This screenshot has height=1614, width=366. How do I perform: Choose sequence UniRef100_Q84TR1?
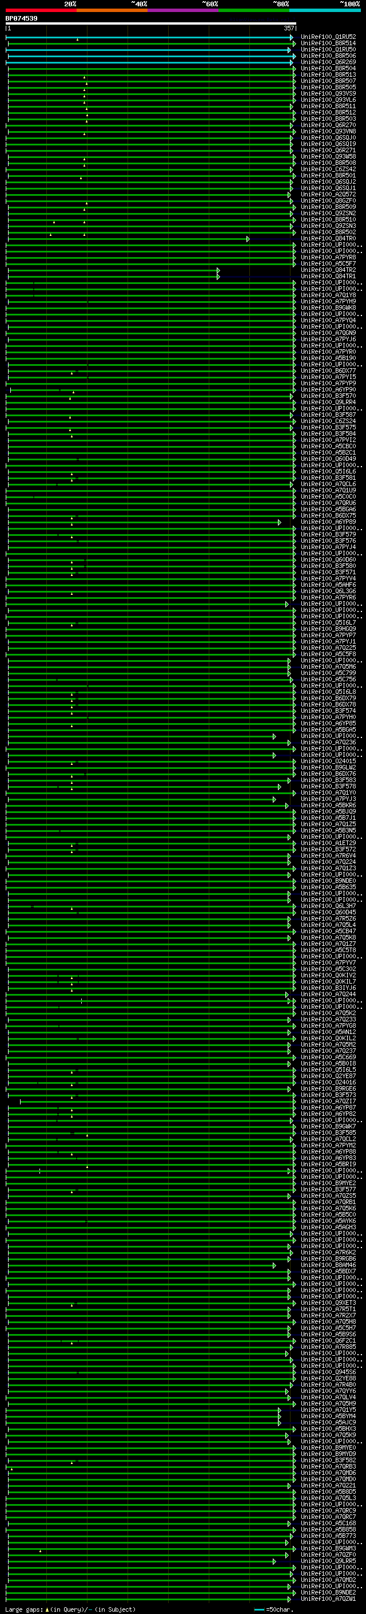(x=328, y=277)
